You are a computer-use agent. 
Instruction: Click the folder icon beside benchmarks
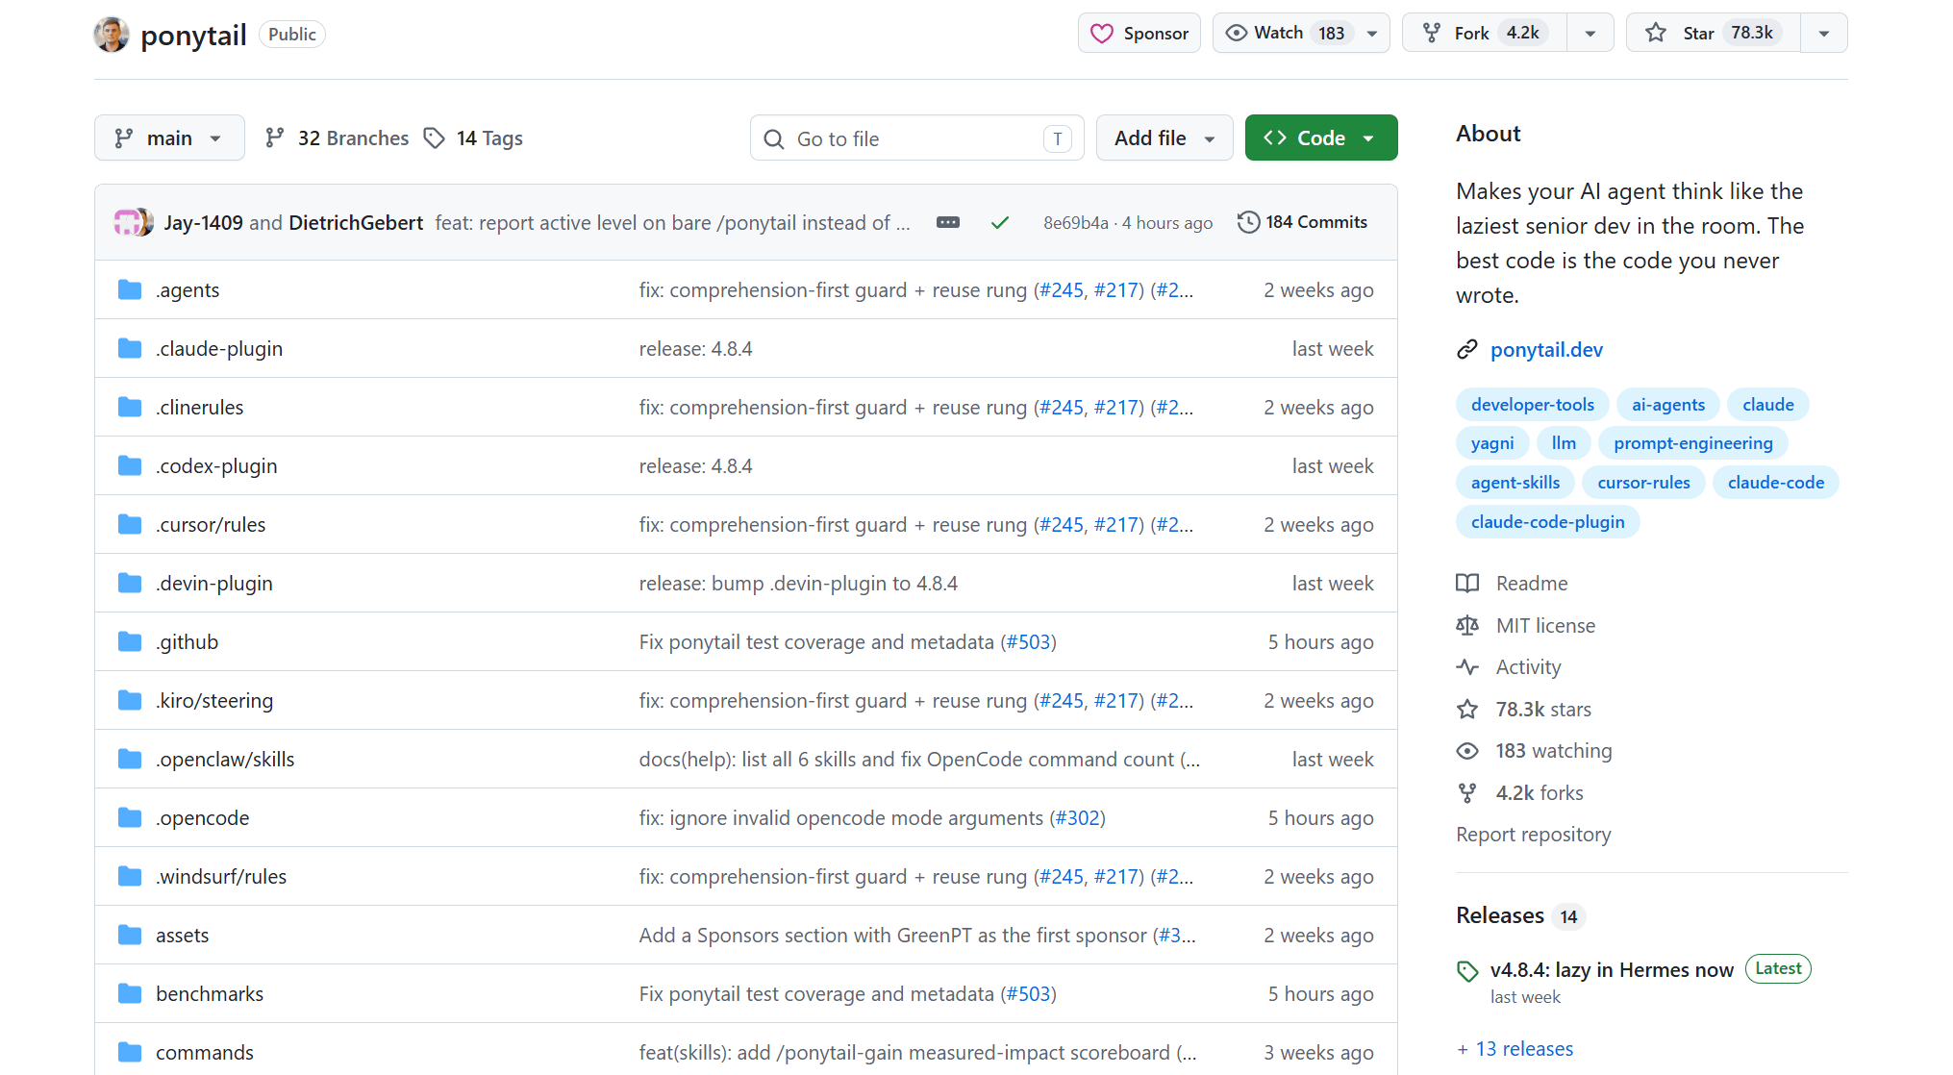point(130,993)
